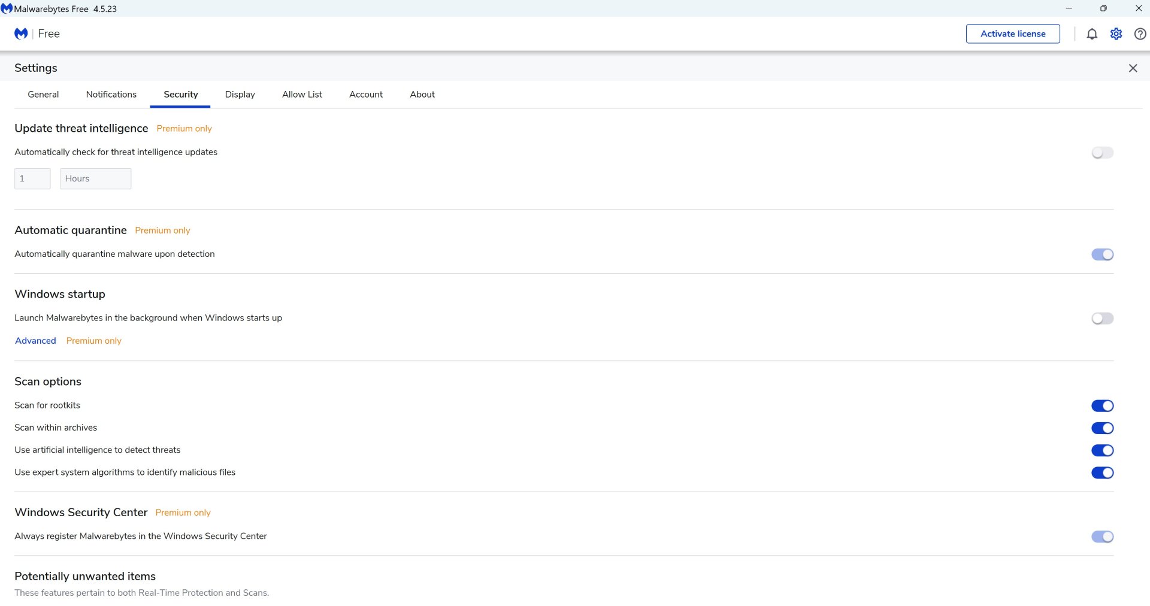This screenshot has height=606, width=1150.
Task: Enable launching Malwarebytes at Windows startup
Action: click(1102, 319)
